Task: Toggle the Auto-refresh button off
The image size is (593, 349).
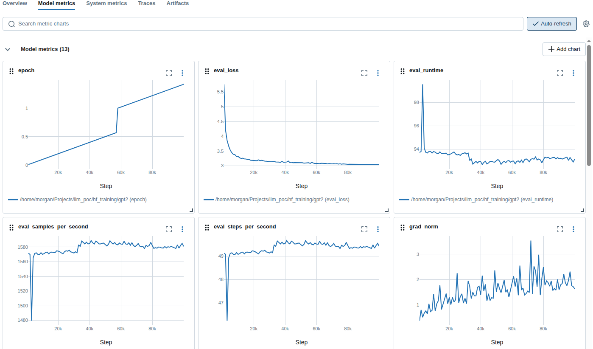Action: (551, 24)
